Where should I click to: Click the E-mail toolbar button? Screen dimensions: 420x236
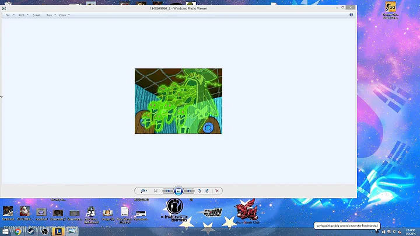coord(36,15)
